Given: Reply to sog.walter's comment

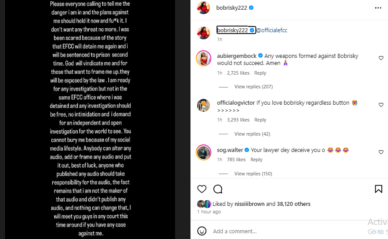Looking at the screenshot, I should click(257, 159).
